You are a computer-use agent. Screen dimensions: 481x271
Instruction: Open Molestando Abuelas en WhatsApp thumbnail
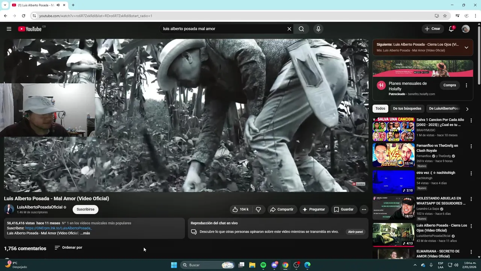coord(393,207)
